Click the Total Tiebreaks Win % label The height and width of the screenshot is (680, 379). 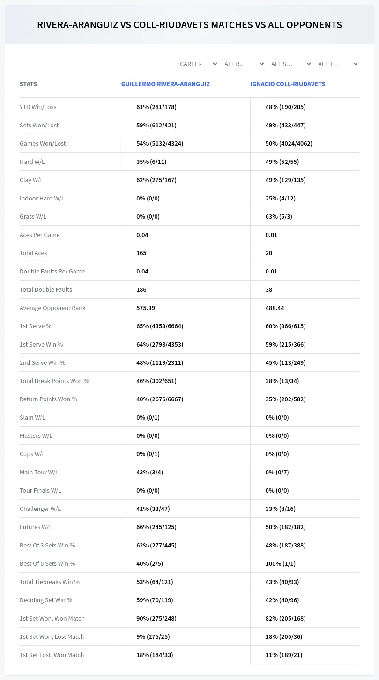pyautogui.click(x=50, y=582)
